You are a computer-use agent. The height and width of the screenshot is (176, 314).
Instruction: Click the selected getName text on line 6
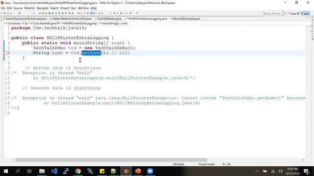coord(91,53)
